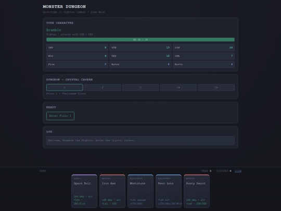Screen dimensions: 281x211
Task: Select the Keen Lens equipment card
Action: 169,191
